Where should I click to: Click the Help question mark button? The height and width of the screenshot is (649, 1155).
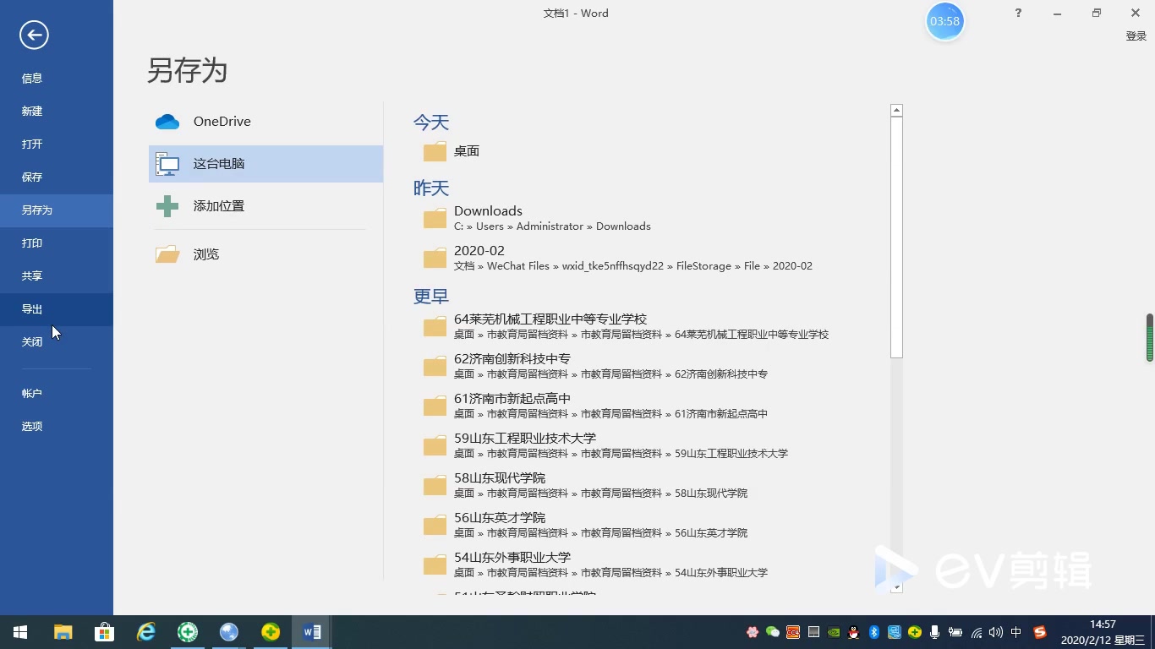coord(1018,13)
